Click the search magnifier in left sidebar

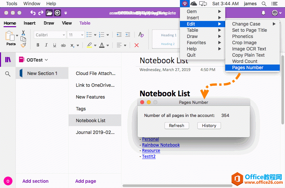point(8,74)
